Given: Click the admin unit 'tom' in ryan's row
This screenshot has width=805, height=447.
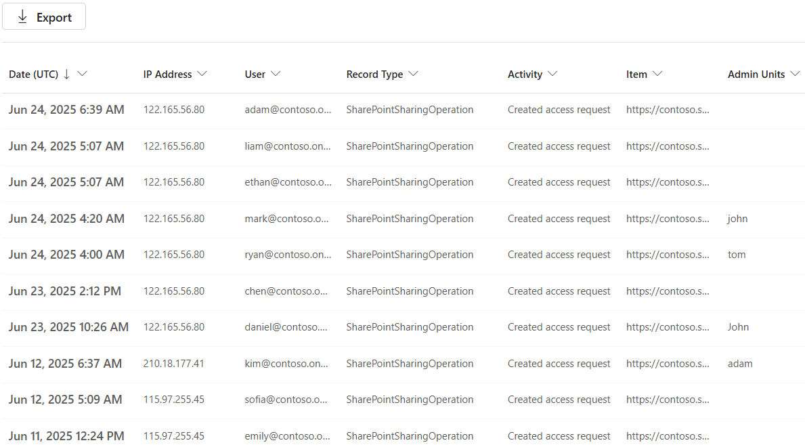Looking at the screenshot, I should (x=737, y=254).
